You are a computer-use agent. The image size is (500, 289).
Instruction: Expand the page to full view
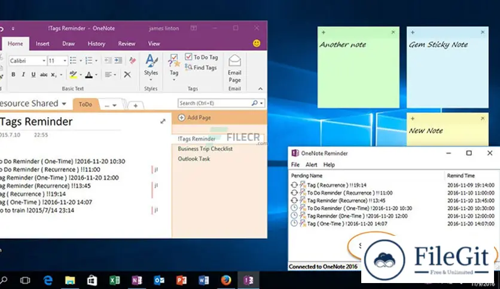pyautogui.click(x=163, y=121)
